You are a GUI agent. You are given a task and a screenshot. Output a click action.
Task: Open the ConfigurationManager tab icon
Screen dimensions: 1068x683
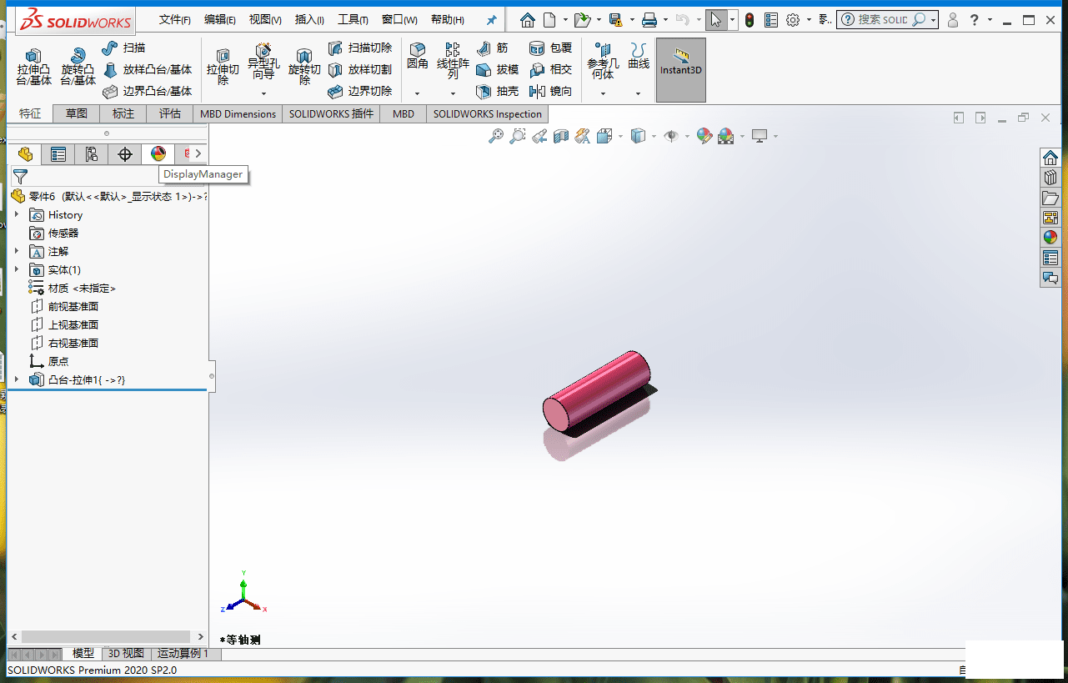91,154
